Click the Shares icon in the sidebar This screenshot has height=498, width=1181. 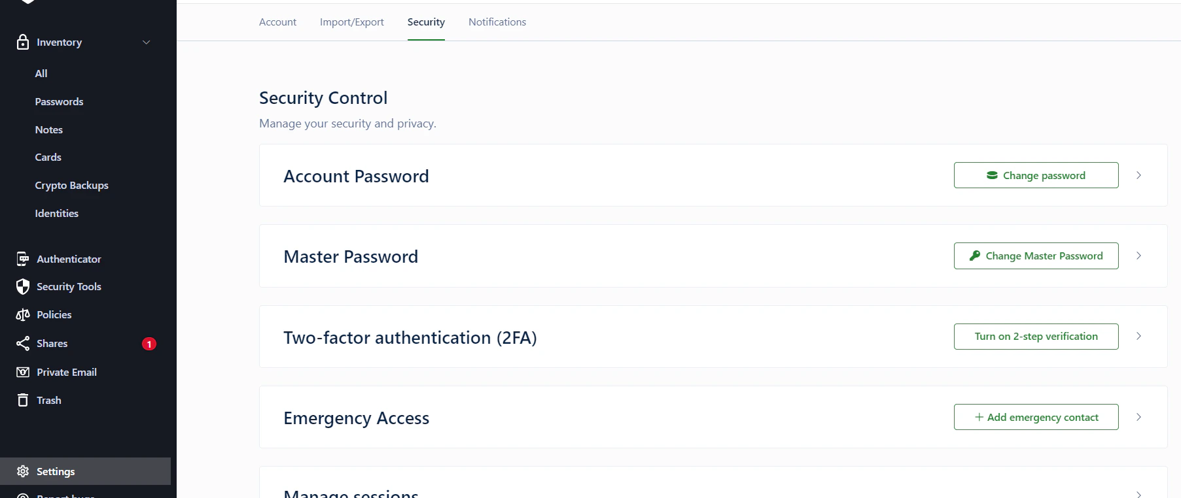click(22, 343)
